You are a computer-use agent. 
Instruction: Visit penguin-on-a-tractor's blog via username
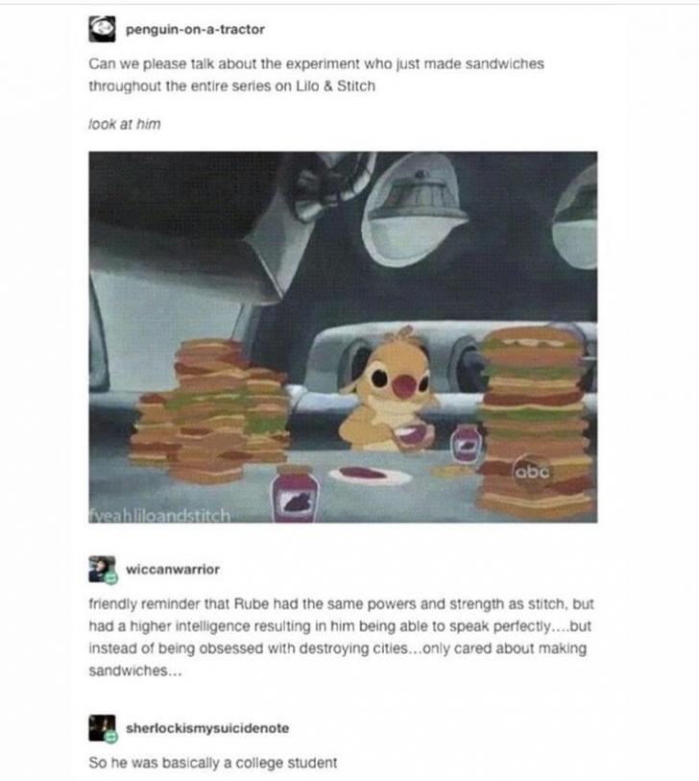pyautogui.click(x=195, y=30)
